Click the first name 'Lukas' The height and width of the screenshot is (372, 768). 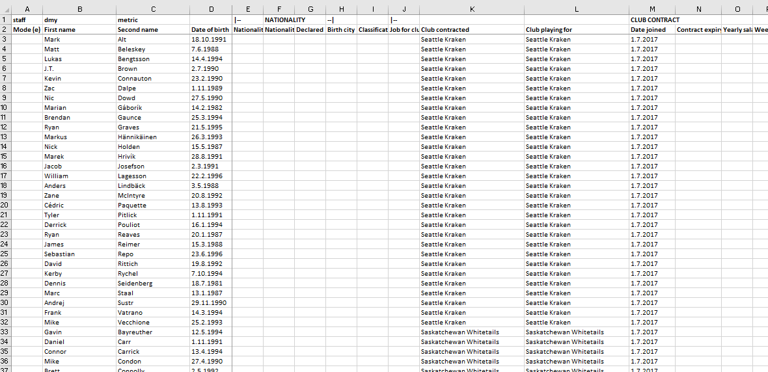tap(53, 59)
